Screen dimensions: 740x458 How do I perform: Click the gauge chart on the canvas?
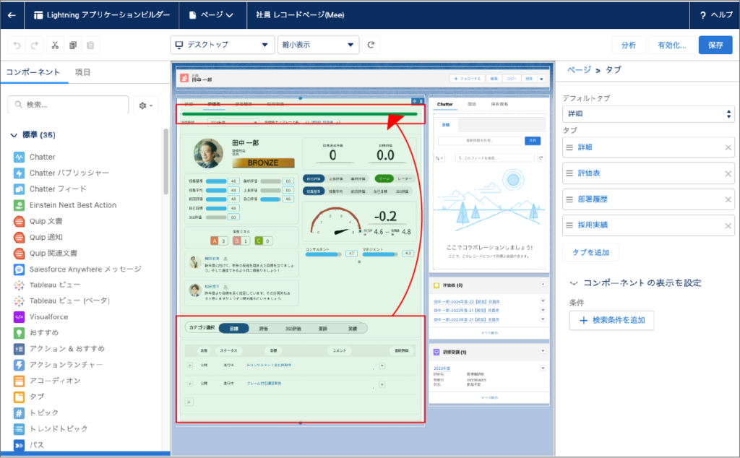click(336, 222)
